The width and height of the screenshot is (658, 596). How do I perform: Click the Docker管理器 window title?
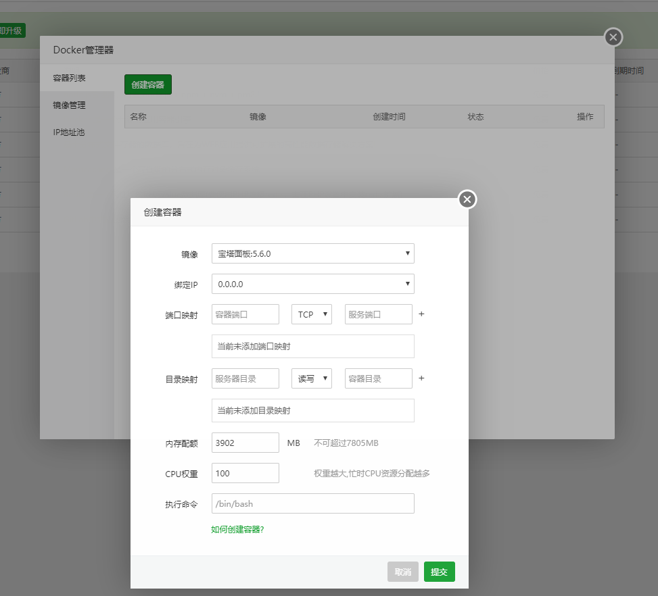pos(83,50)
